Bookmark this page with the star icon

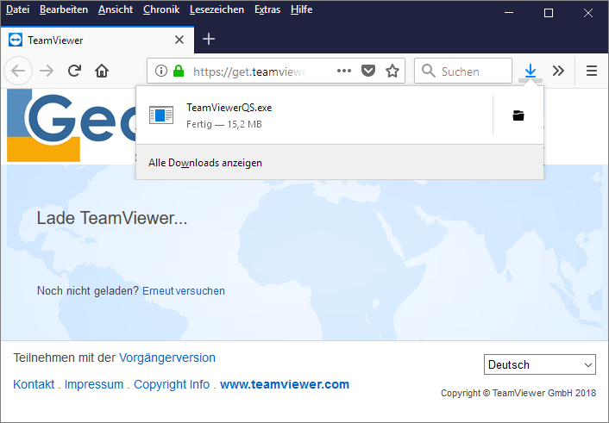[392, 72]
